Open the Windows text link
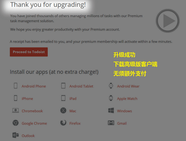This screenshot has width=186, height=141. [124, 111]
